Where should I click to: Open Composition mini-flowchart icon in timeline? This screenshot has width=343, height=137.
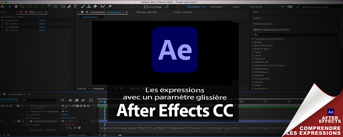pos(62,100)
